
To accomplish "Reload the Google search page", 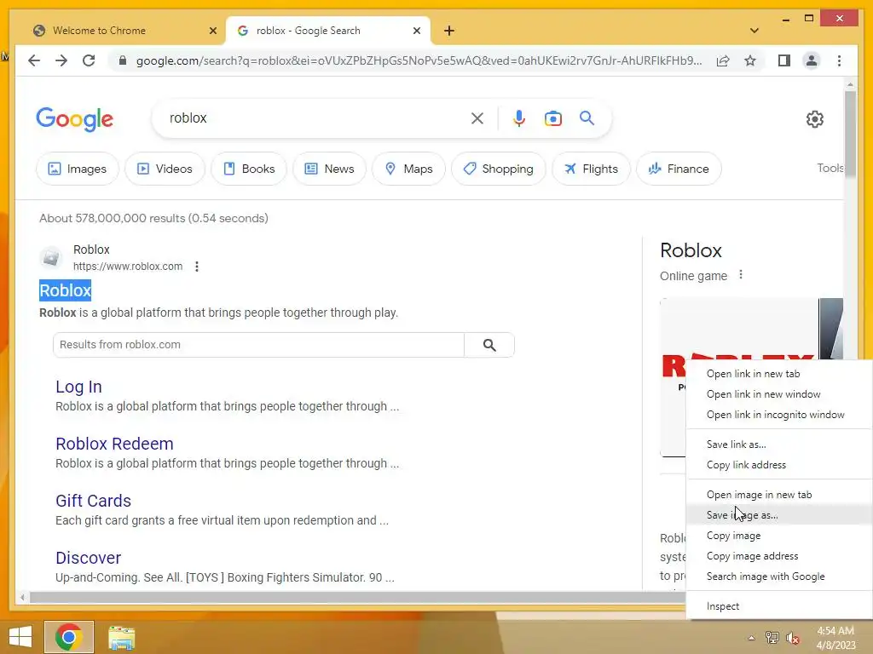I will (x=89, y=60).
